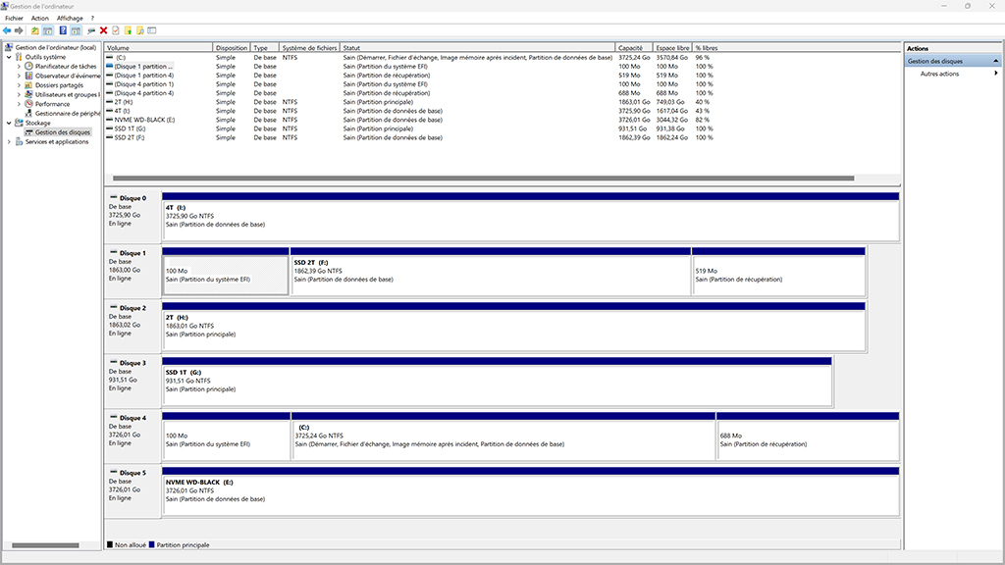Click the Back arrow in toolbar
This screenshot has width=1005, height=565.
click(7, 30)
